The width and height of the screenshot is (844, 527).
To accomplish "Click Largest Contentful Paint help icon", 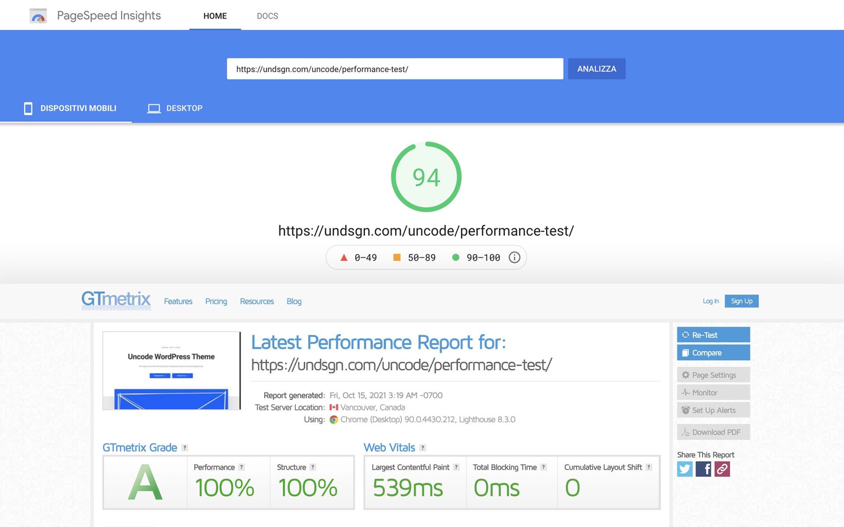I will tap(456, 467).
